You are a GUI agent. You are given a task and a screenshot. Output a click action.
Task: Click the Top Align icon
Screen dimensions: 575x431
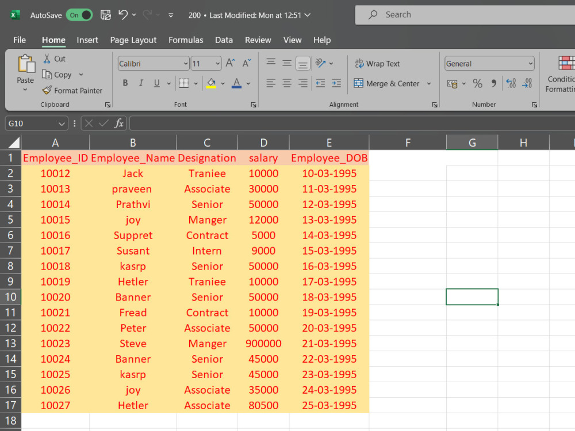[x=271, y=63]
